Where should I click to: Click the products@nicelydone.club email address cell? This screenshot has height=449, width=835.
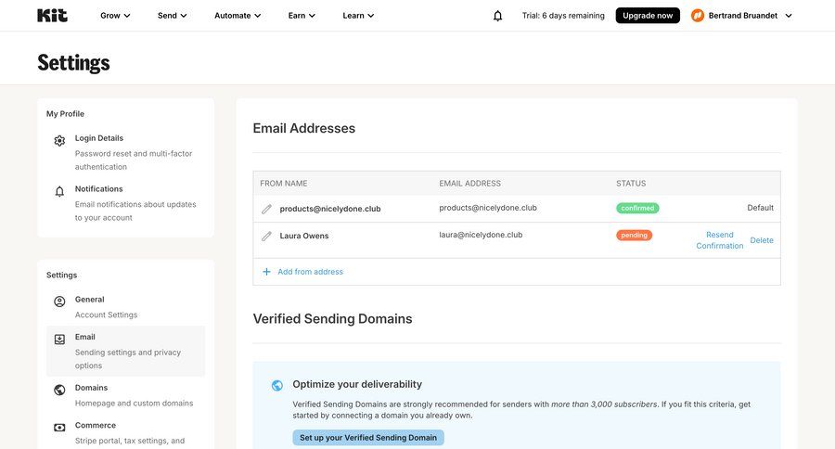tap(488, 208)
